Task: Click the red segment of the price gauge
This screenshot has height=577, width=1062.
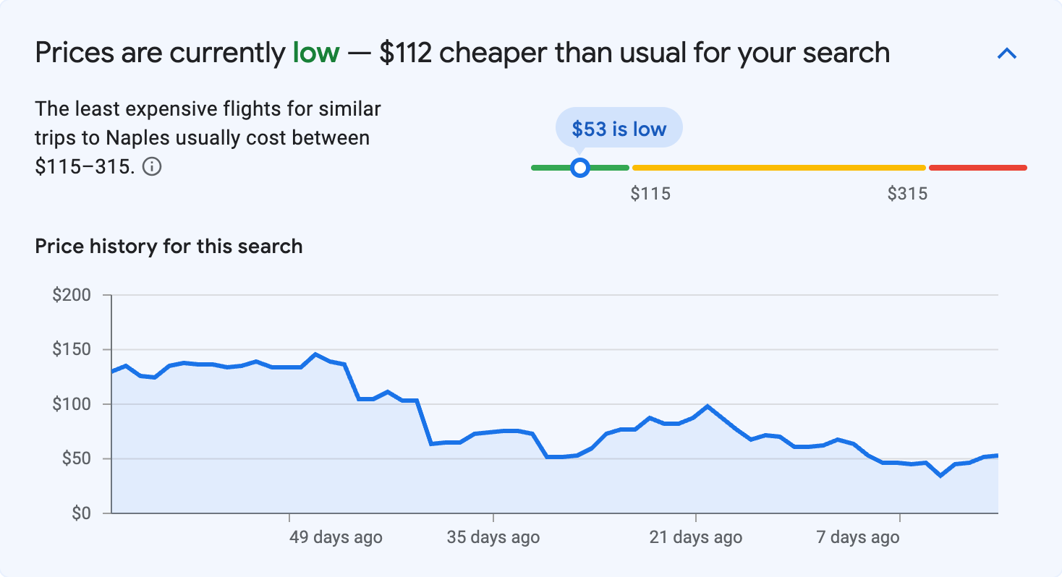Action: tap(977, 167)
